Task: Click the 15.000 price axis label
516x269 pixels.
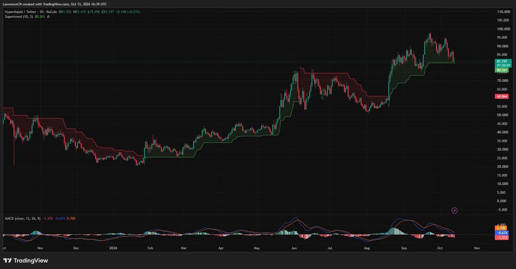Action: pos(502,175)
